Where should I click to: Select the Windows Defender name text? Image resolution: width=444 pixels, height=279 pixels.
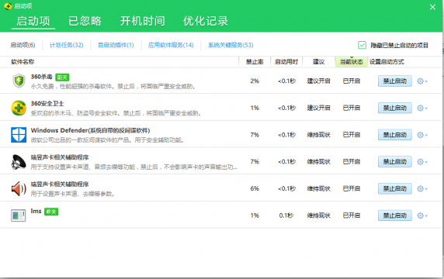[x=90, y=130]
